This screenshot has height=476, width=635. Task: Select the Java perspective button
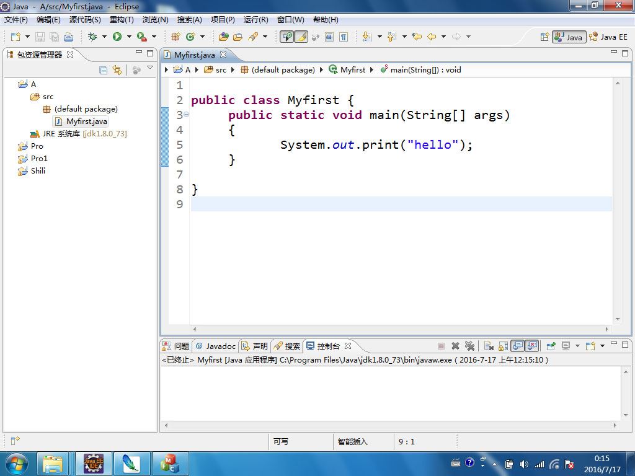[x=569, y=37]
